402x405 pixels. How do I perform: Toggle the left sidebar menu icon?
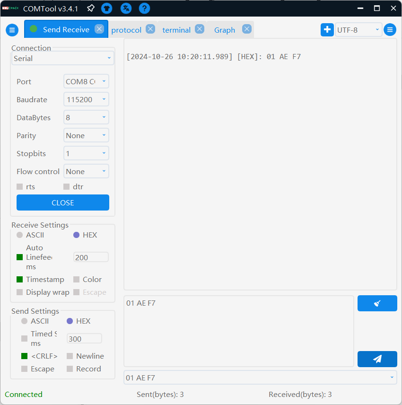click(x=12, y=30)
